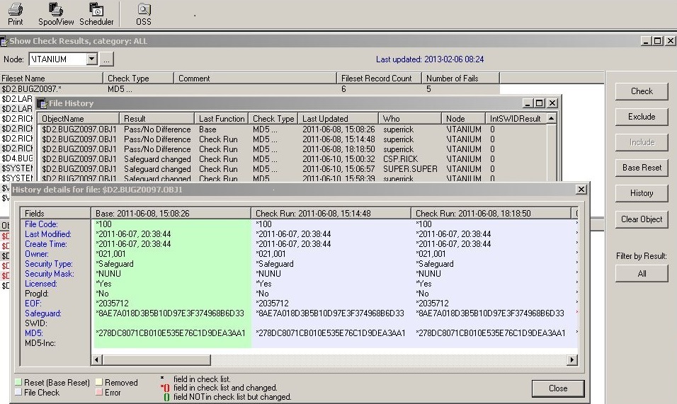The image size is (677, 404).
Task: Click the Check Run: 2011-06-08, 15:14:48 header
Action: click(x=331, y=213)
